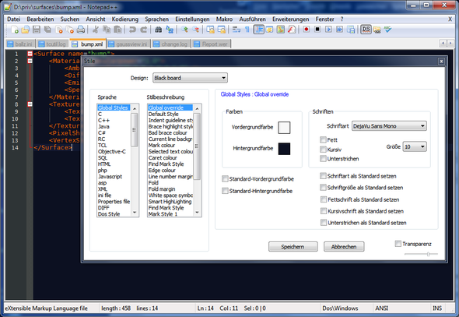Toggle word wrap toolbar icon

point(237,30)
